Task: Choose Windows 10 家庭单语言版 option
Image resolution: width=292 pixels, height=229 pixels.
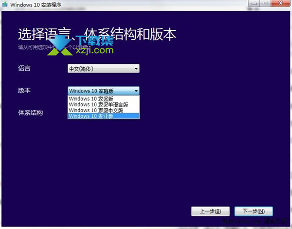Action: pyautogui.click(x=104, y=104)
